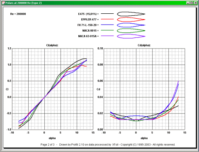This screenshot has height=152, width=199.
Task: Click the 0.10 tick on the Cd axis
Action: [x=100, y=49]
